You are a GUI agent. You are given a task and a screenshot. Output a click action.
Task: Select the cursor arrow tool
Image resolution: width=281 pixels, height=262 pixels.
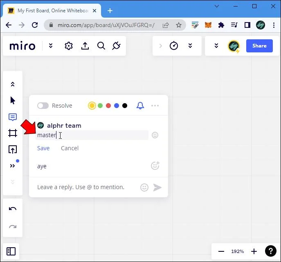click(13, 100)
